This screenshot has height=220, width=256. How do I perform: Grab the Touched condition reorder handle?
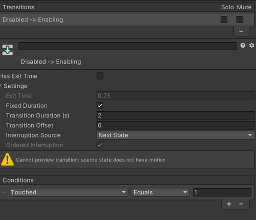tap(4, 192)
